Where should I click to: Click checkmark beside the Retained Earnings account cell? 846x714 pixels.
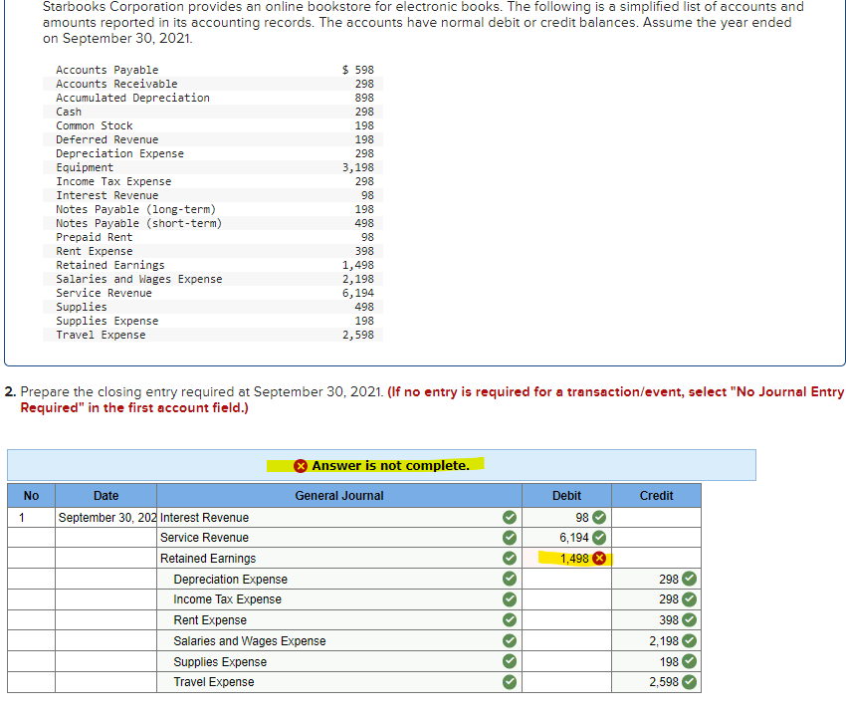pyautogui.click(x=509, y=559)
